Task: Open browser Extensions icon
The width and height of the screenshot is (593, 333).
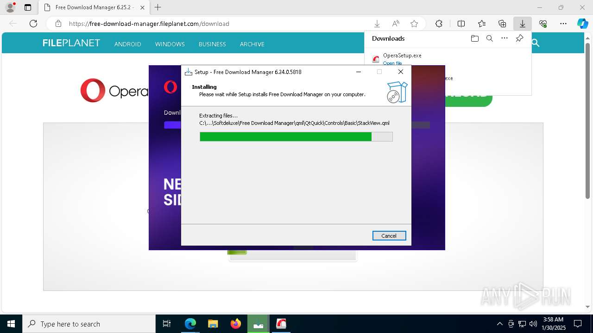Action: click(439, 24)
